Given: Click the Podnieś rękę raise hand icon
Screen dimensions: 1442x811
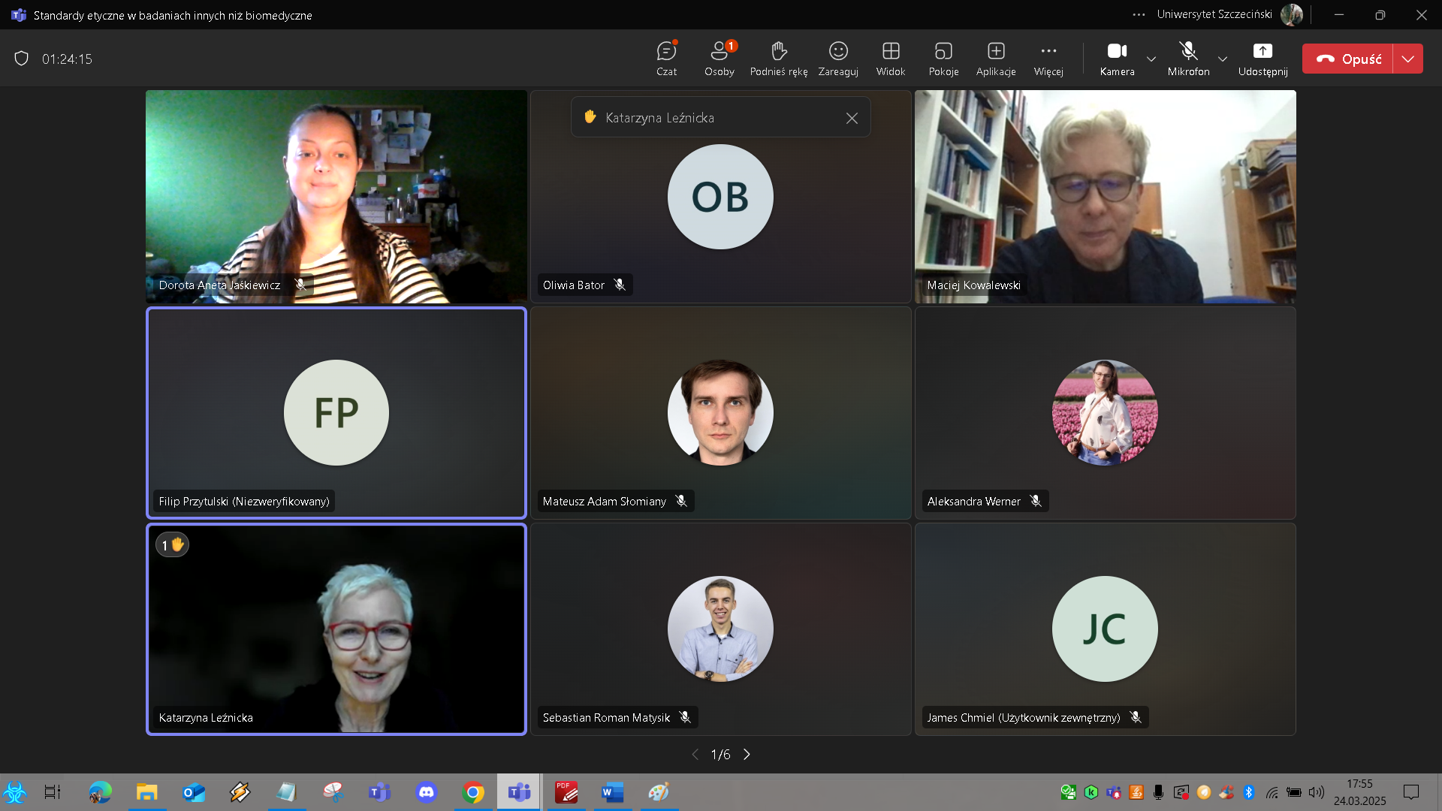Looking at the screenshot, I should coord(779,51).
